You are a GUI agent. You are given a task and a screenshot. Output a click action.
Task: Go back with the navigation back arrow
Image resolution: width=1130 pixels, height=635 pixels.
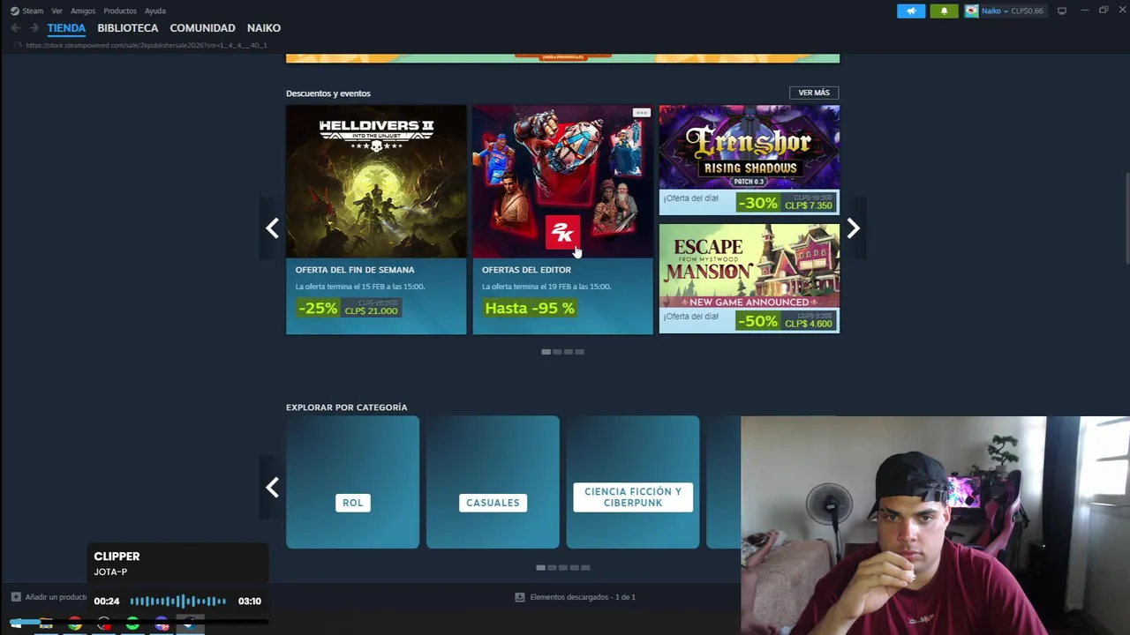(x=15, y=28)
